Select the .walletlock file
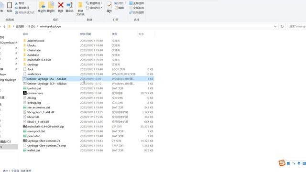This screenshot has height=172, width=306. [88, 74]
